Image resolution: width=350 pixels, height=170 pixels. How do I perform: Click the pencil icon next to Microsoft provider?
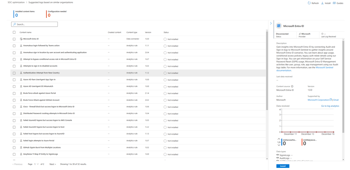pyautogui.click(x=300, y=34)
